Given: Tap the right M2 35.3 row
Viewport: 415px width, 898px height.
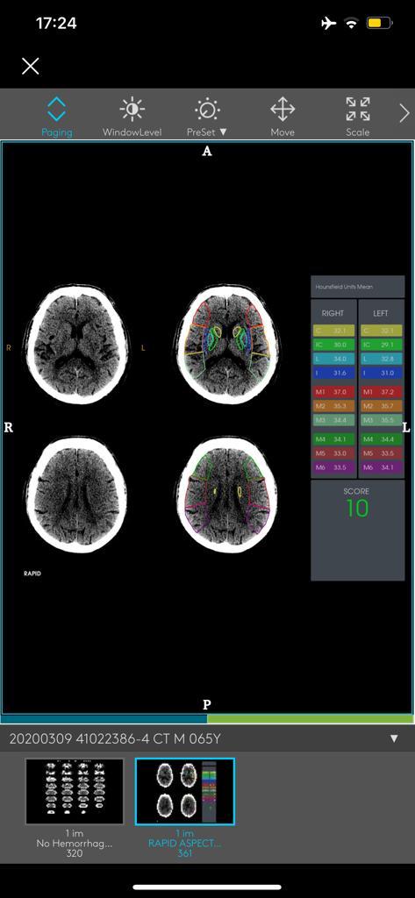Looking at the screenshot, I should (x=333, y=406).
